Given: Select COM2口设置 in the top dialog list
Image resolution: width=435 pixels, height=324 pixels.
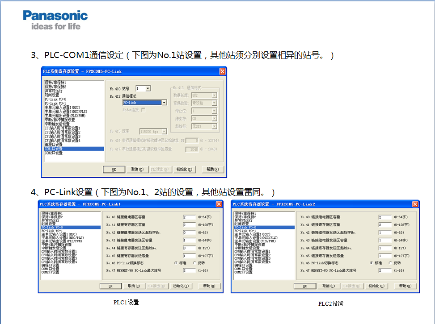Looking at the screenshot, I should 54,153.
